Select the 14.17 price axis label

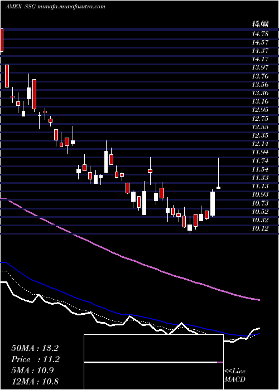coord(260,59)
